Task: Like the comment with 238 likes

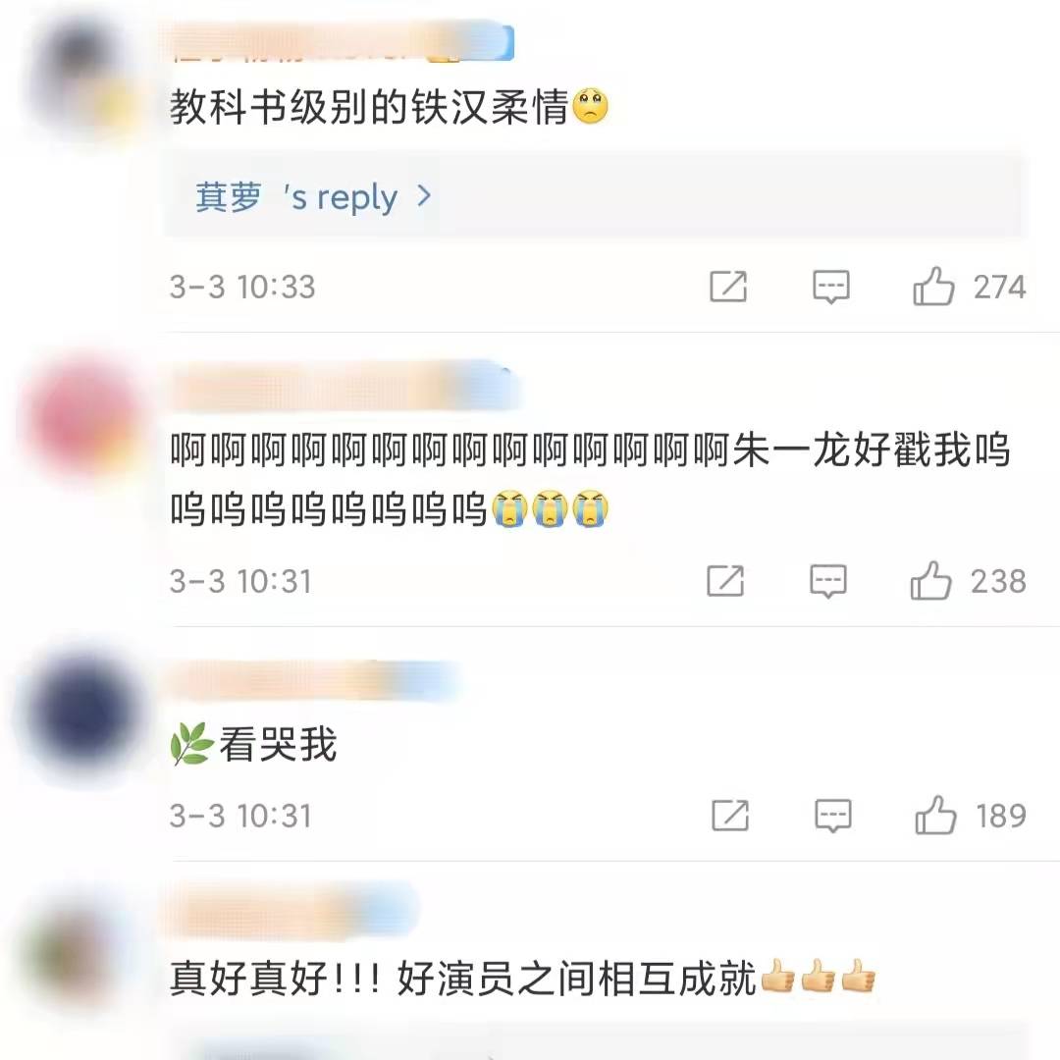Action: 930,581
